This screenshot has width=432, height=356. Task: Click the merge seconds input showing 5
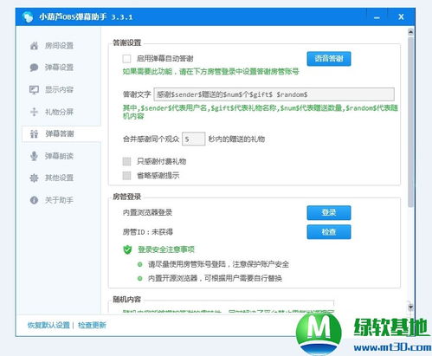[x=194, y=139]
